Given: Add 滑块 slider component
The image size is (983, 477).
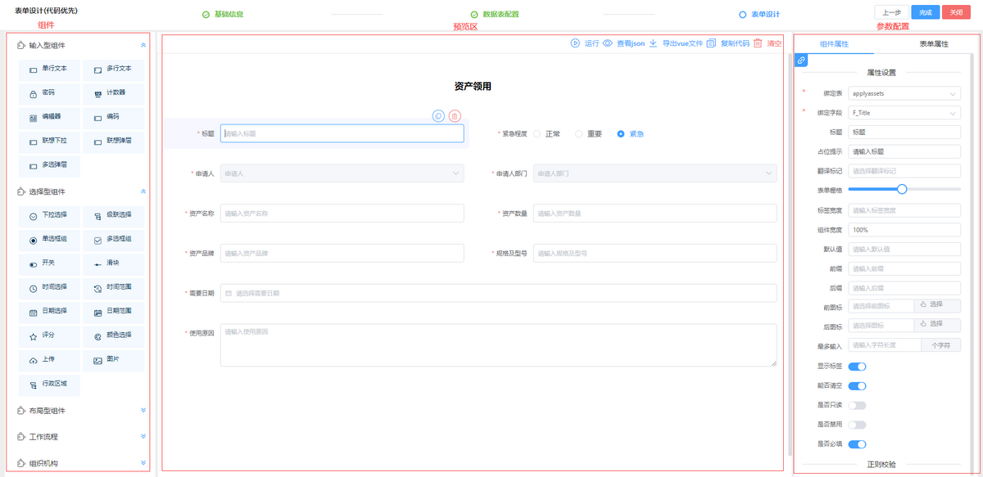Looking at the screenshot, I should [113, 263].
